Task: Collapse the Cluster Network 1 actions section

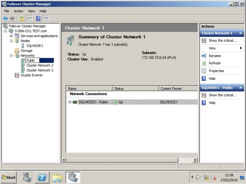Action: click(241, 33)
